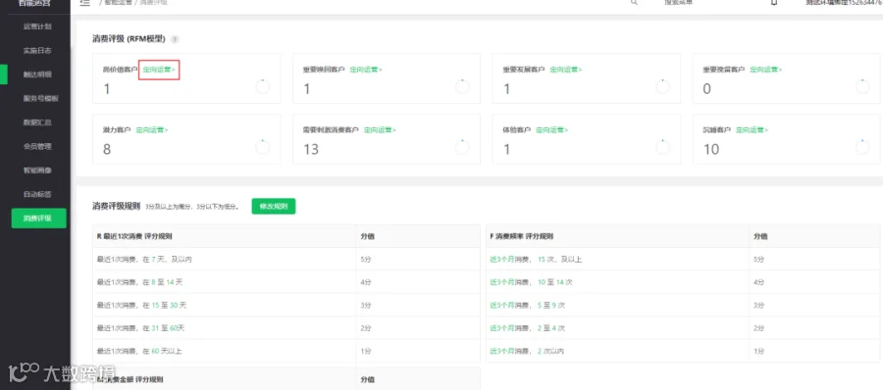The height and width of the screenshot is (390, 883).
Task: Click the progress ring in 高价值客户 card
Action: (x=262, y=86)
